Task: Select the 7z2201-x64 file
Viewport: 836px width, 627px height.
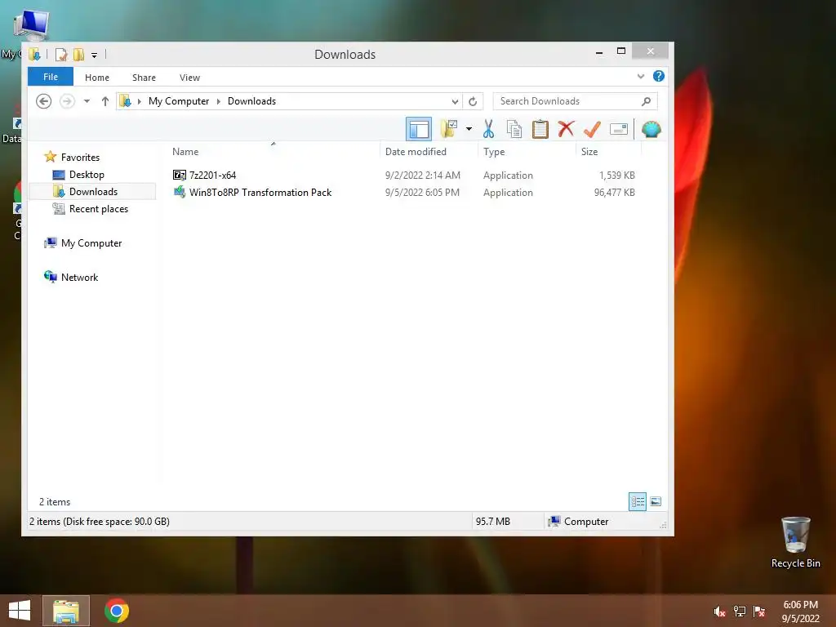Action: [x=212, y=176]
